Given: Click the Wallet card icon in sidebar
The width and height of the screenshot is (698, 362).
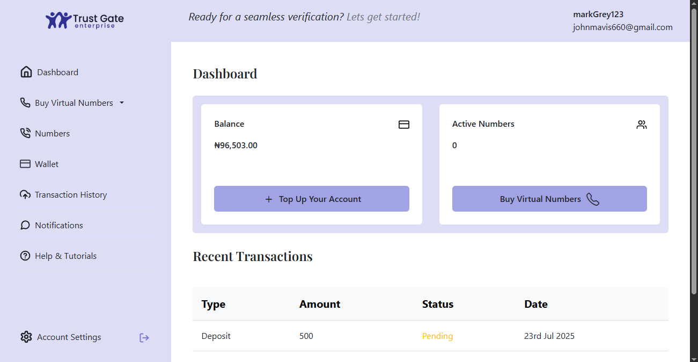Looking at the screenshot, I should tap(25, 164).
